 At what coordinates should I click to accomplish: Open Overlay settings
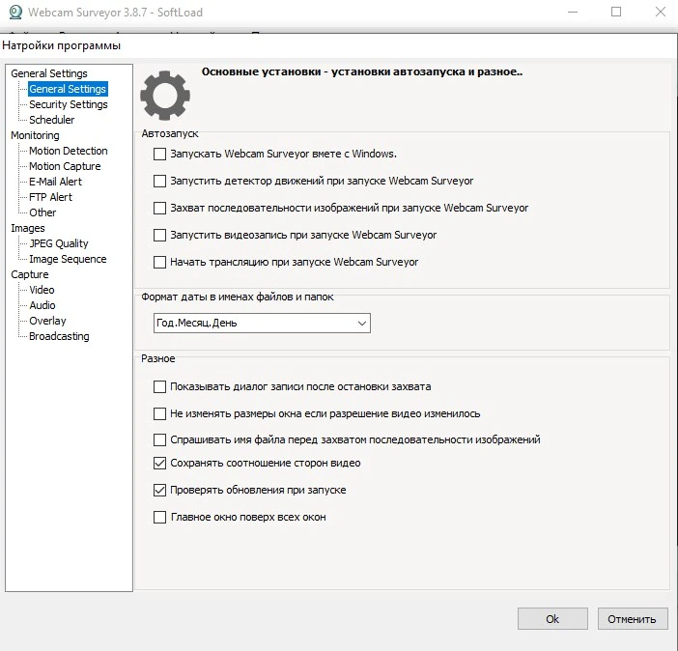[47, 321]
